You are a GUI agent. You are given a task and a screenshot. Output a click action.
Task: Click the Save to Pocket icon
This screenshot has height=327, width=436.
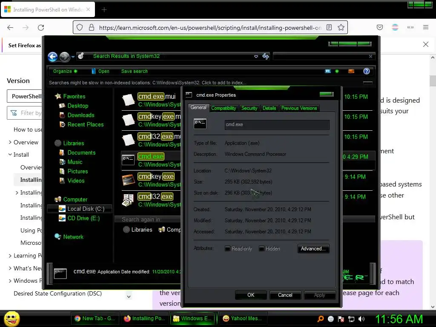click(x=379, y=27)
